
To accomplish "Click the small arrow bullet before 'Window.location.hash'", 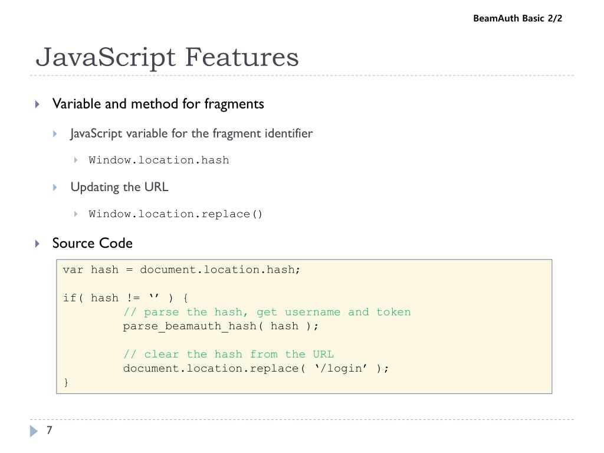I will [x=76, y=160].
